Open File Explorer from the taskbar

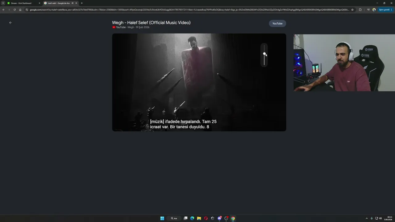pyautogui.click(x=199, y=218)
